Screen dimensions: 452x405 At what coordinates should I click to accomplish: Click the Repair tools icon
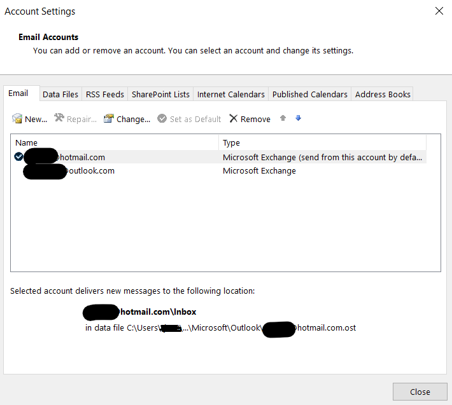pyautogui.click(x=59, y=118)
